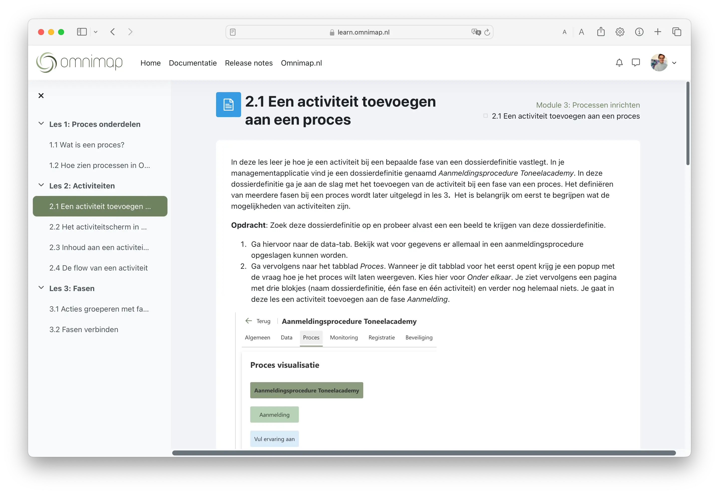The width and height of the screenshot is (719, 494).
Task: Click the page title 2.1 Een activiteit toevoegen
Action: coord(340,111)
